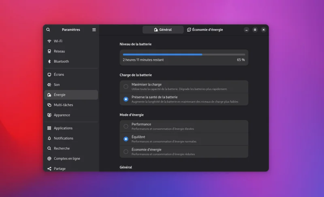The image size is (324, 197).
Task: Open Son settings label
Action: pos(57,85)
